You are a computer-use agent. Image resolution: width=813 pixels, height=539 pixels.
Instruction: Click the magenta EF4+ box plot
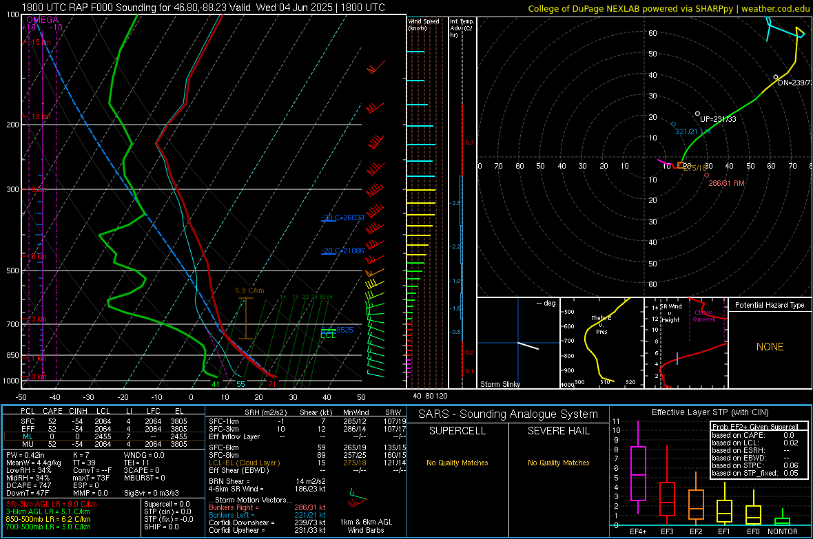tap(638, 473)
